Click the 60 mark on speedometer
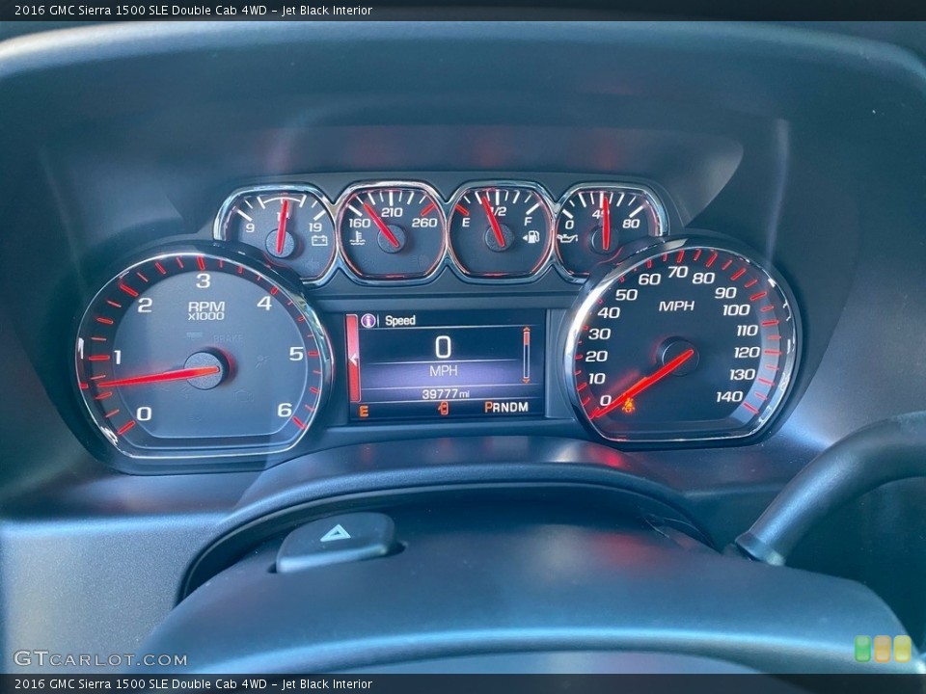This screenshot has width=926, height=694. tap(649, 280)
